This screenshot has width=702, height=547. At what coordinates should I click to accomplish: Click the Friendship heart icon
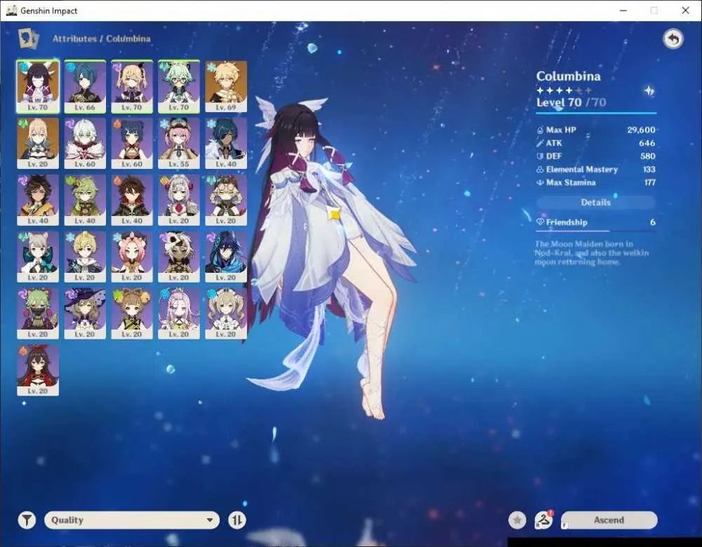tap(540, 222)
